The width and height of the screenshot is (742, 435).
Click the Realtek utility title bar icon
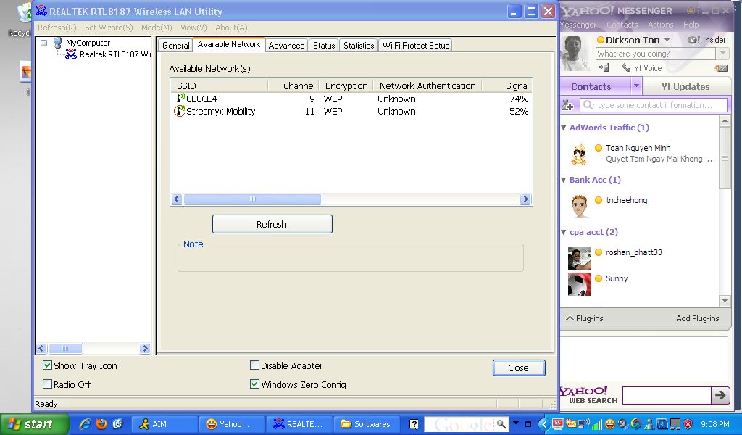tap(41, 12)
